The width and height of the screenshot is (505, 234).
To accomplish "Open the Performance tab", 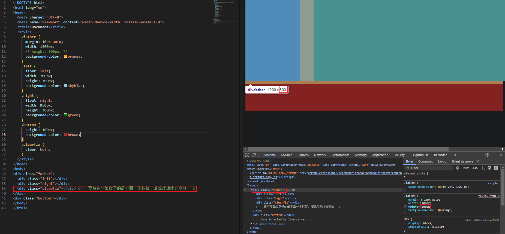I will coord(340,155).
